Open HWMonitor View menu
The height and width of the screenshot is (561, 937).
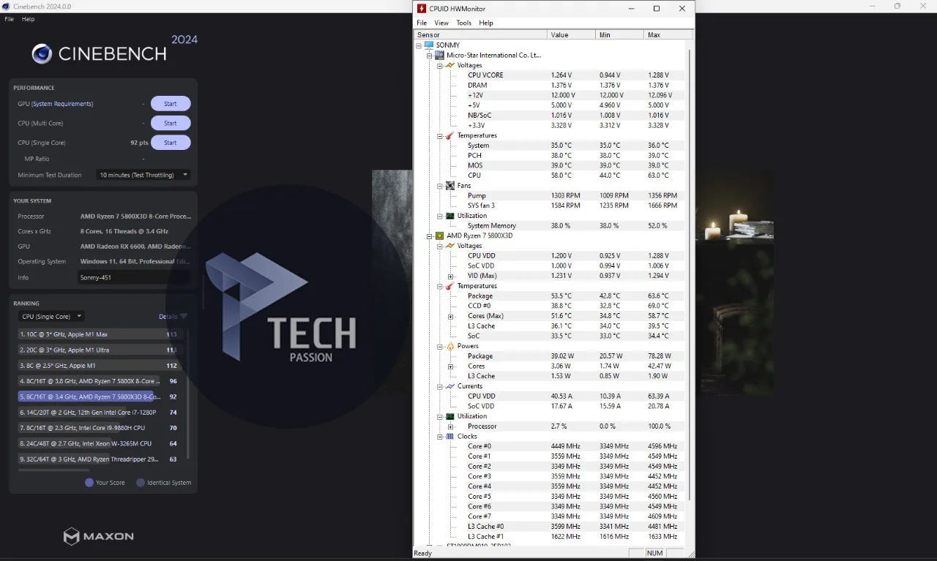[x=441, y=23]
